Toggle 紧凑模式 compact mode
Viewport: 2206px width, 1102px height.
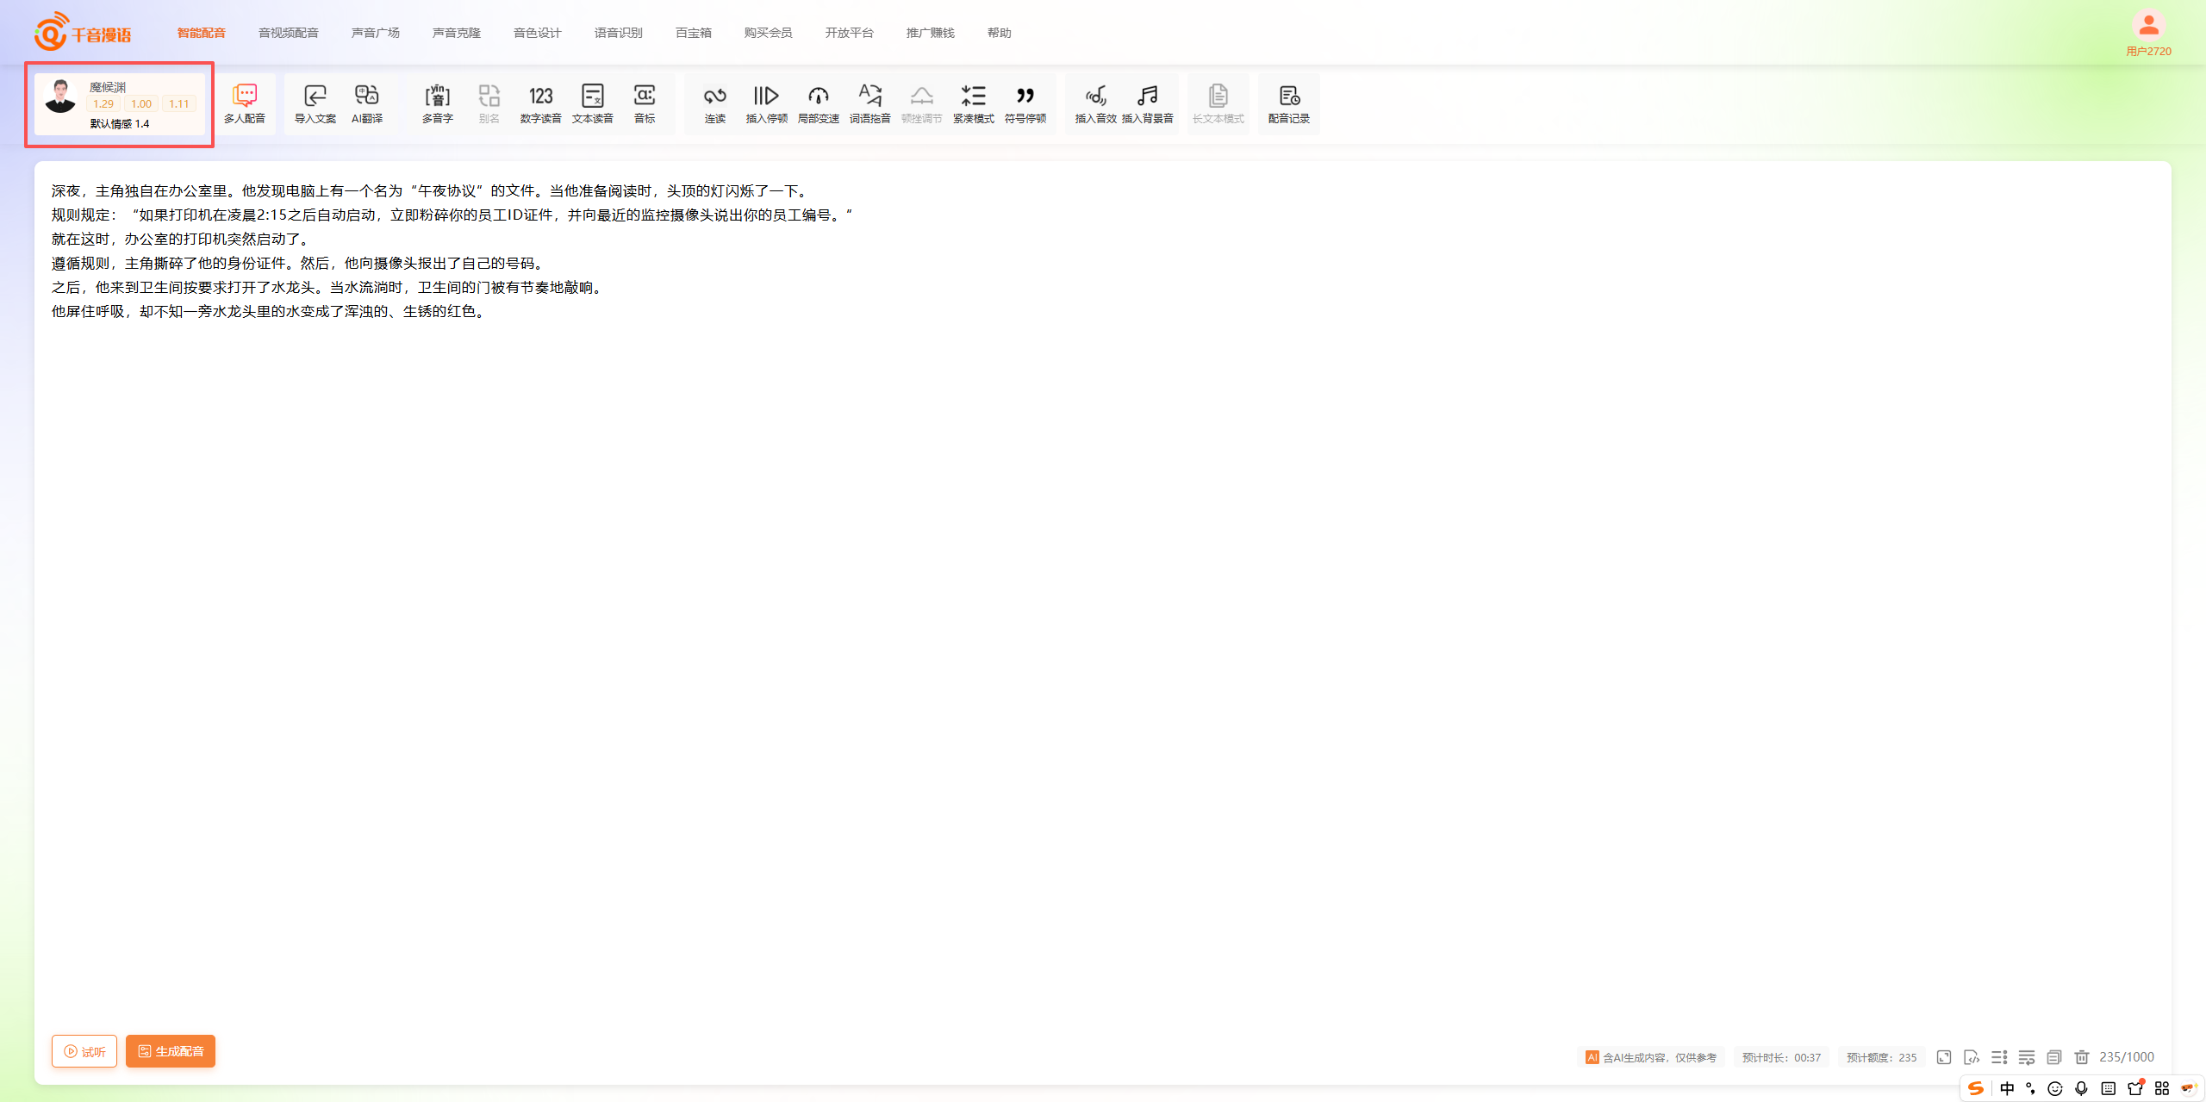coord(973,103)
